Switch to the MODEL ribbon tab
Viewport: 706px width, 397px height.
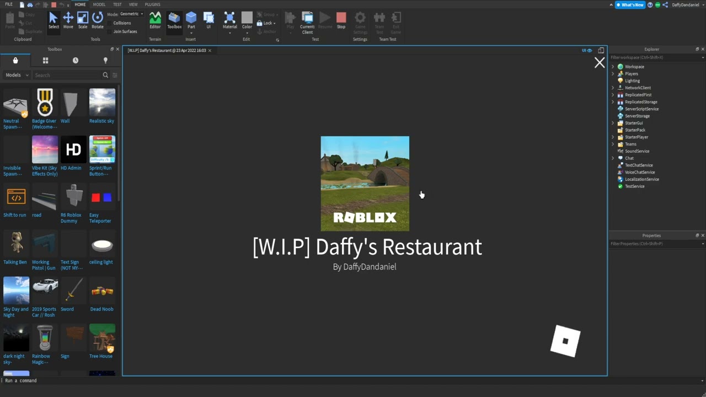99,4
